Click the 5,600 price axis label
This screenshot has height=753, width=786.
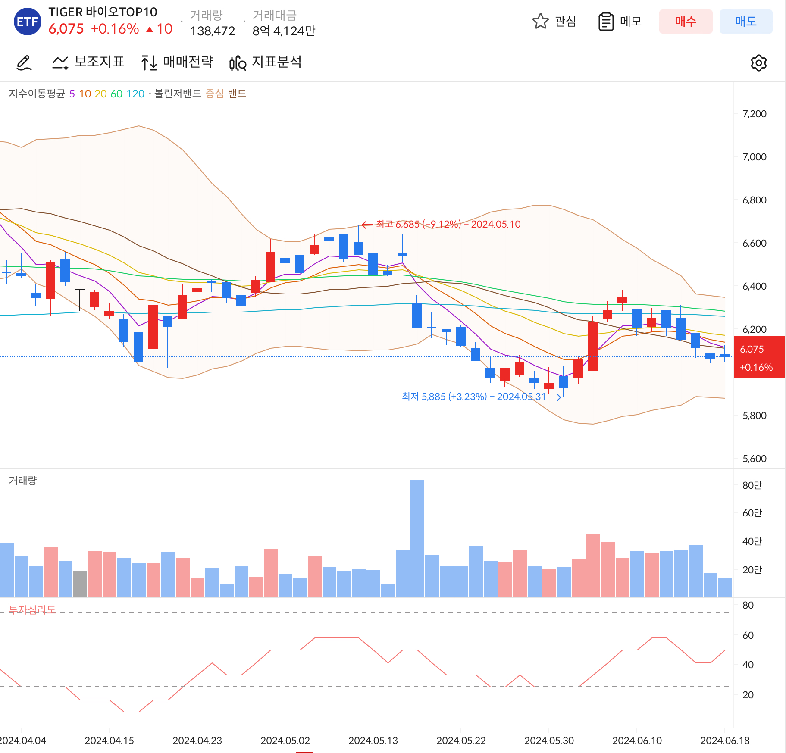(x=754, y=459)
